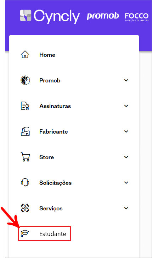Expand the Solicitações submenu chevron
The height and width of the screenshot is (258, 152).
click(x=126, y=183)
